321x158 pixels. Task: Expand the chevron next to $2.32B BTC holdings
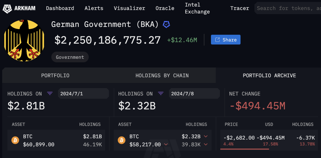pyautogui.click(x=206, y=136)
